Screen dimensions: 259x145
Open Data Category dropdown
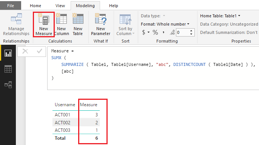tap(229, 24)
